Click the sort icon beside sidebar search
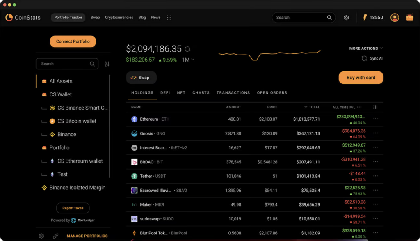Image resolution: width=420 pixels, height=241 pixels. [107, 64]
